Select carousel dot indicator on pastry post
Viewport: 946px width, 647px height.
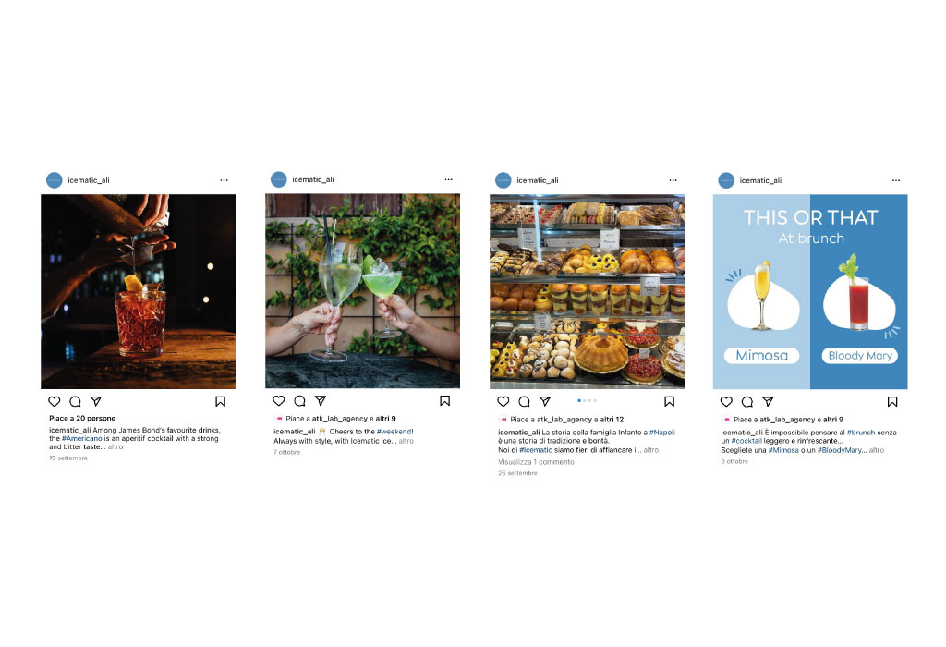click(x=587, y=401)
